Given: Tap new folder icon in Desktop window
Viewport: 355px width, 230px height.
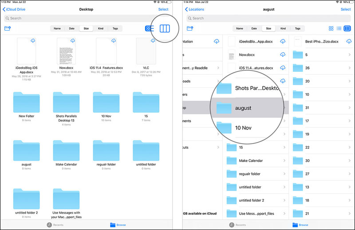Looking at the screenshot, I should coord(7,28).
